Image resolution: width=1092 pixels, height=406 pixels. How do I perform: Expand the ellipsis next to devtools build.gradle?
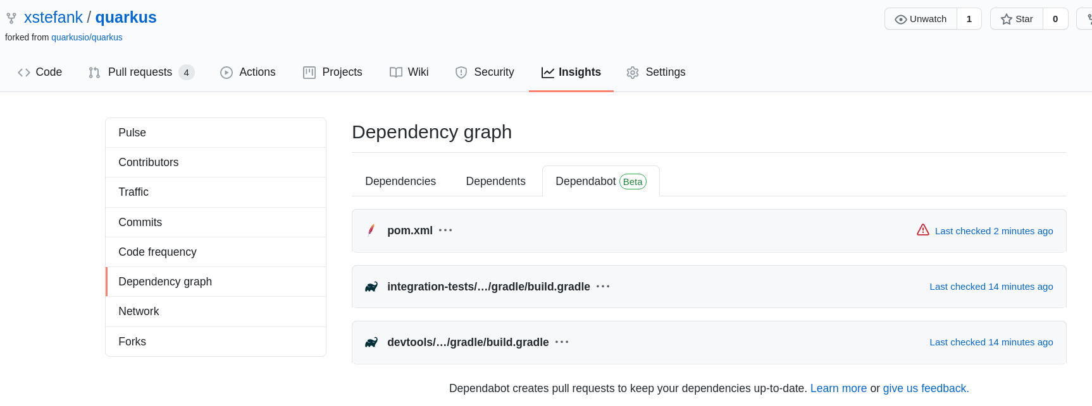pyautogui.click(x=562, y=342)
